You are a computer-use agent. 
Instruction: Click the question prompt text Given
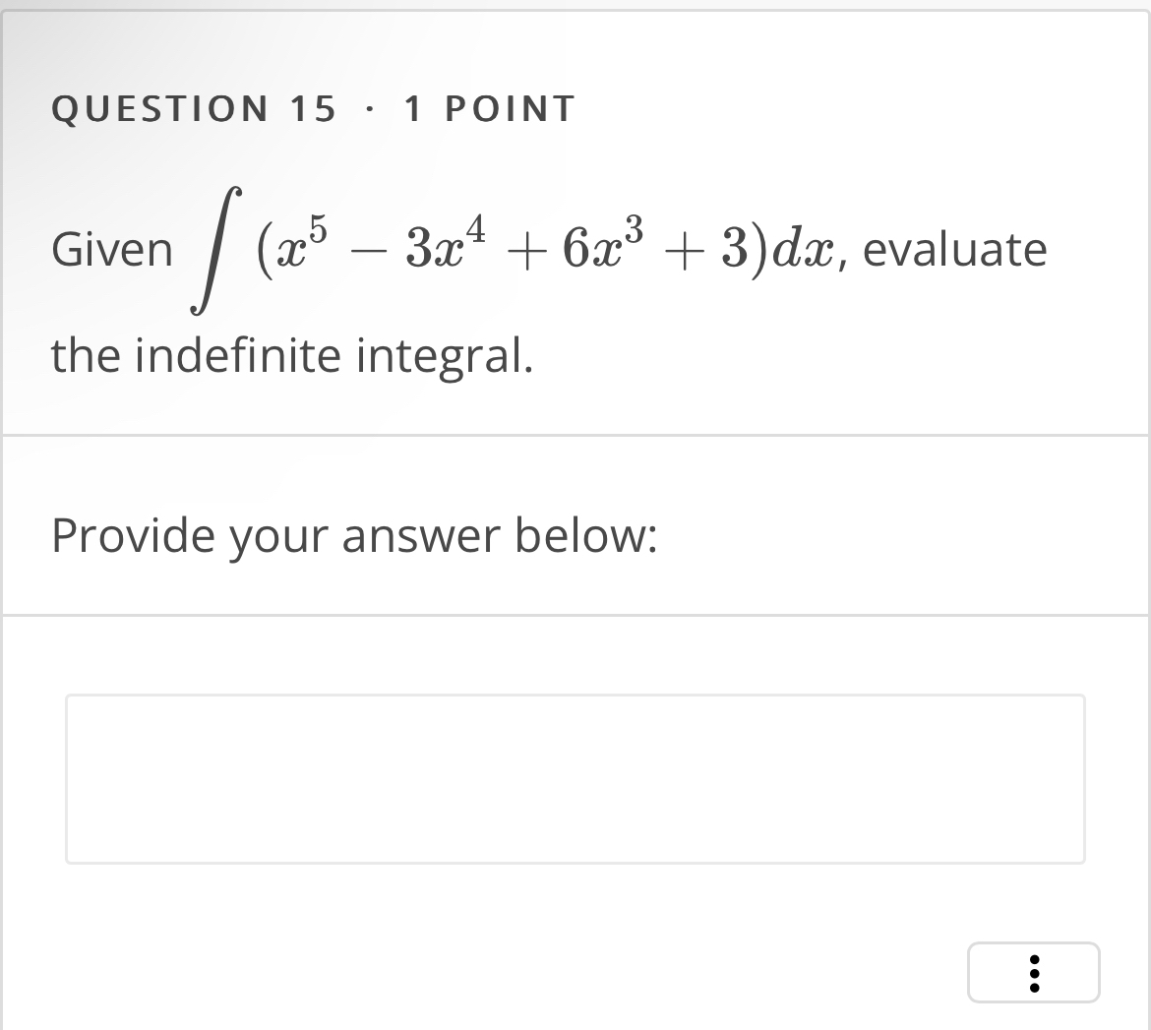112,249
